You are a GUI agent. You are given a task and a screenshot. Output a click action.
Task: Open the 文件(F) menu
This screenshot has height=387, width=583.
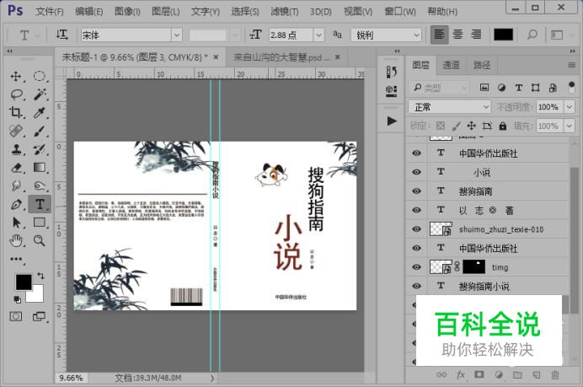point(49,12)
